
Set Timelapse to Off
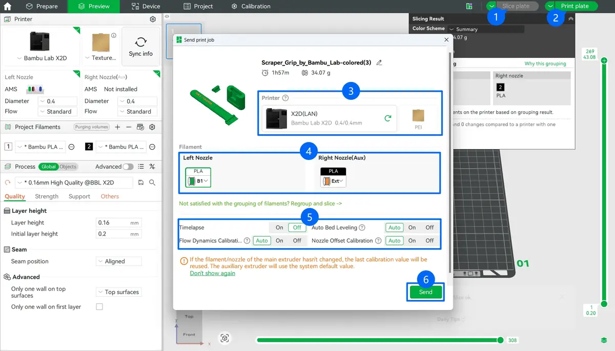297,228
